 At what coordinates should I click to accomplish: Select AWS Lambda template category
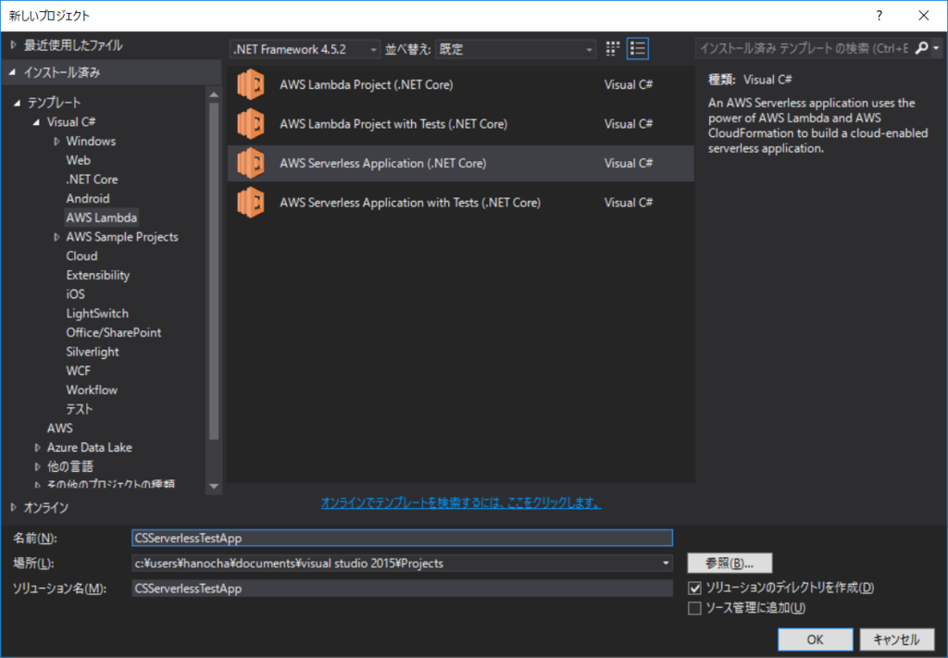click(102, 217)
